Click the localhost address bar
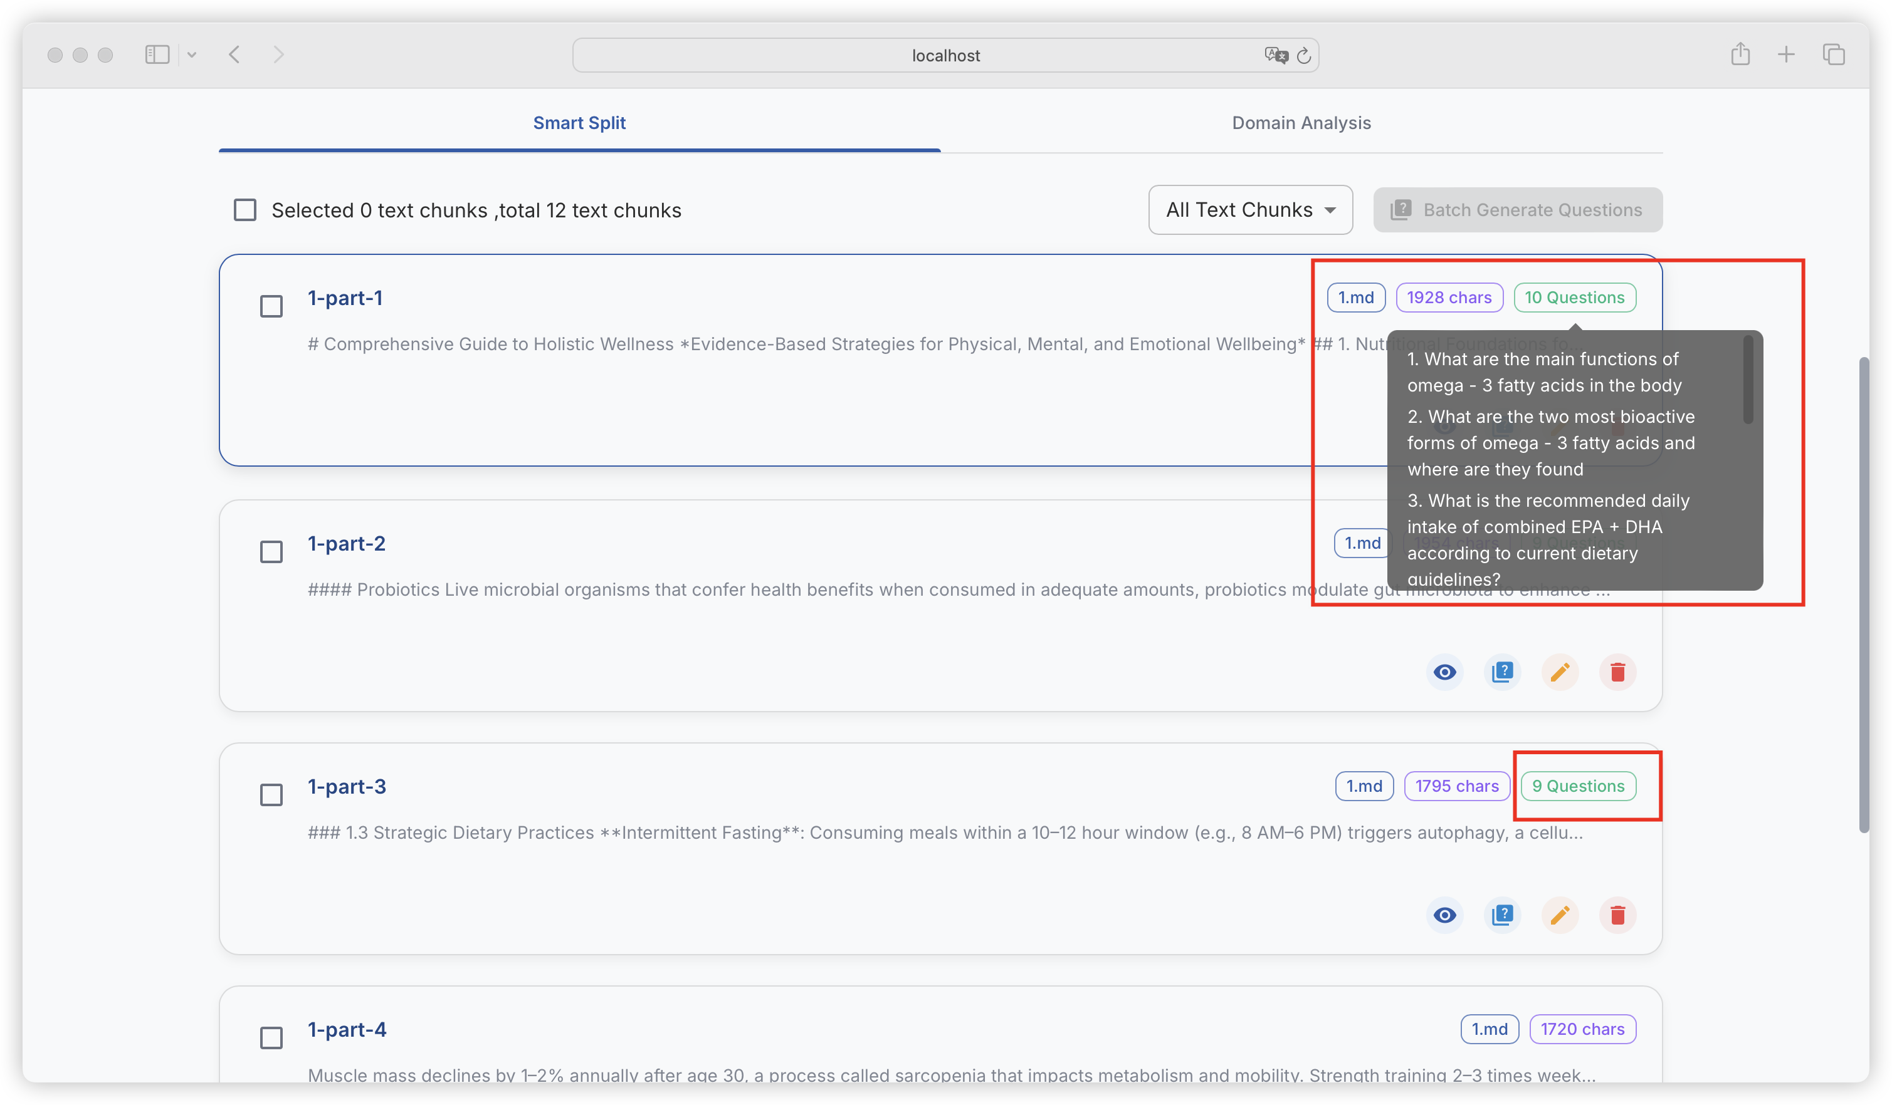1892x1105 pixels. coord(945,56)
